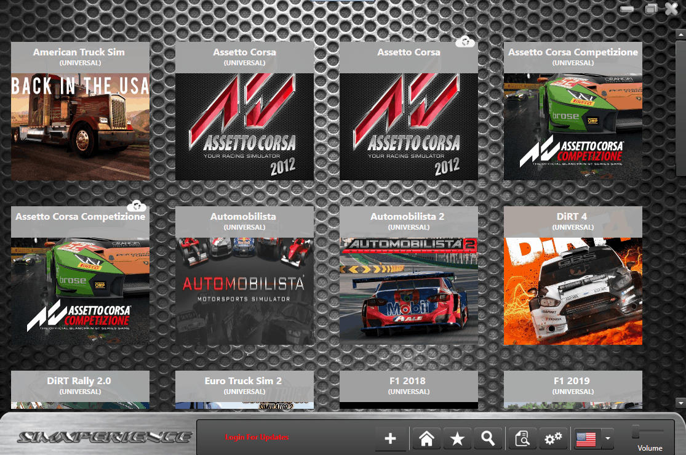Open the log viewer document icon

click(x=521, y=438)
